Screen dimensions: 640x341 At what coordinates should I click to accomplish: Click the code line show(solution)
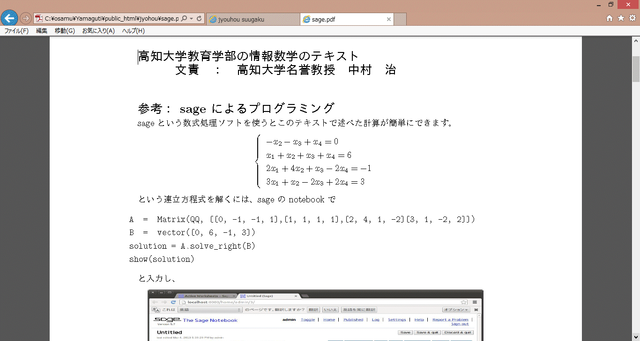point(162,259)
